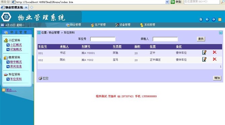This screenshot has height=125, width=225.
Task: Open the 房间信息 link
Action: point(16,67)
